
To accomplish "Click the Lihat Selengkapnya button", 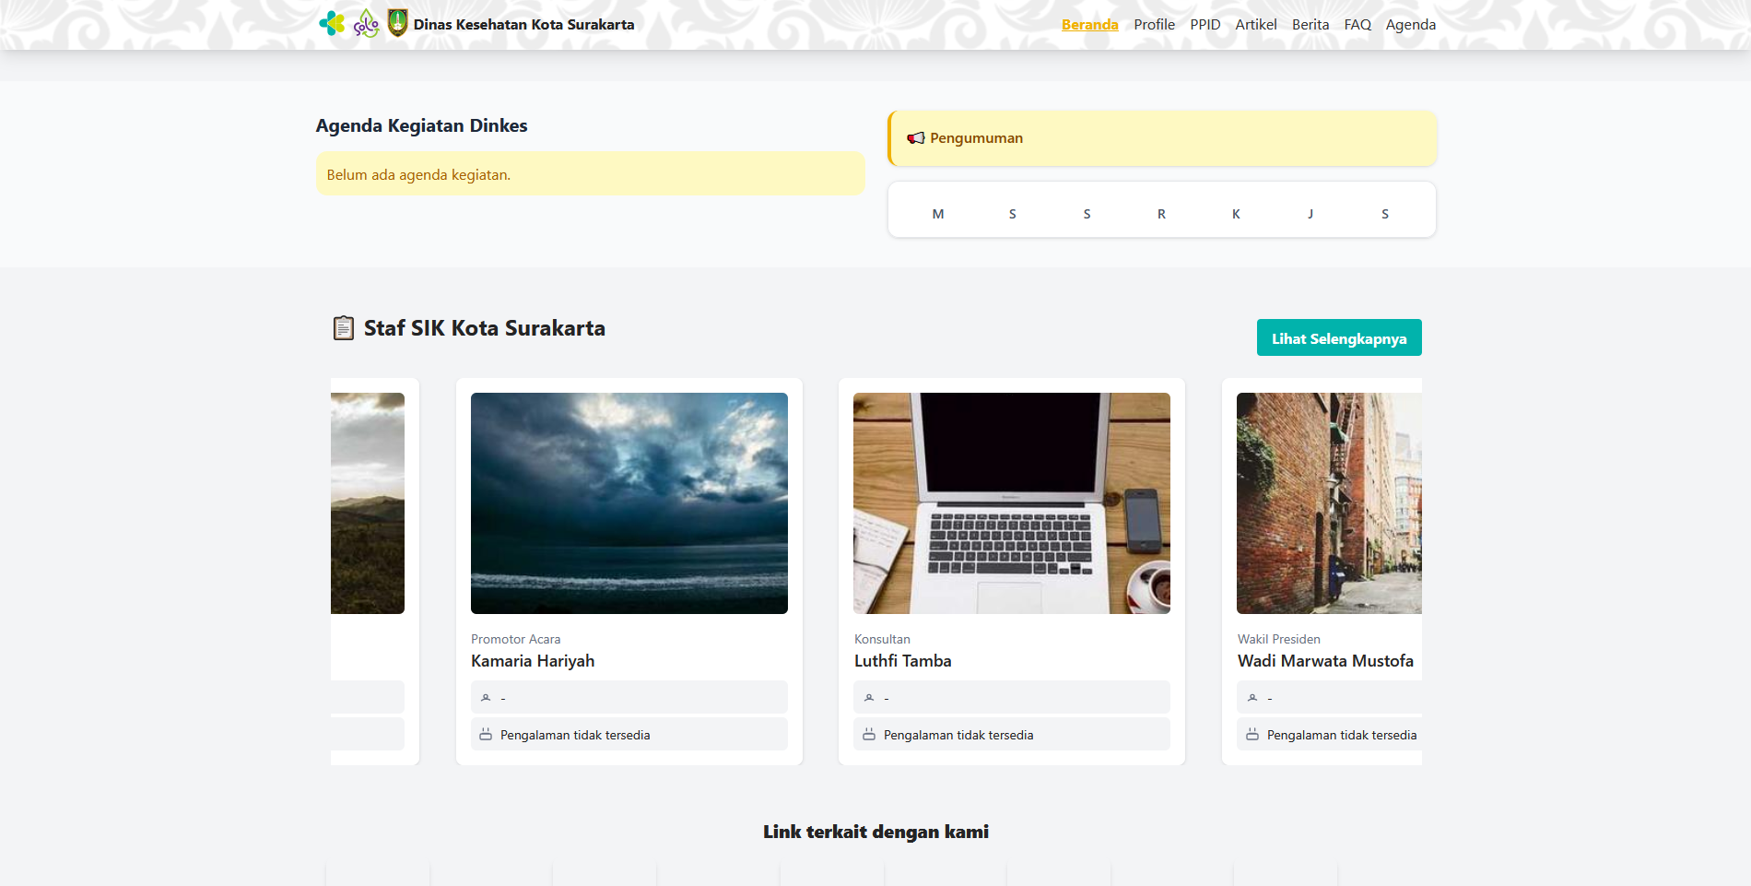I will pyautogui.click(x=1339, y=337).
